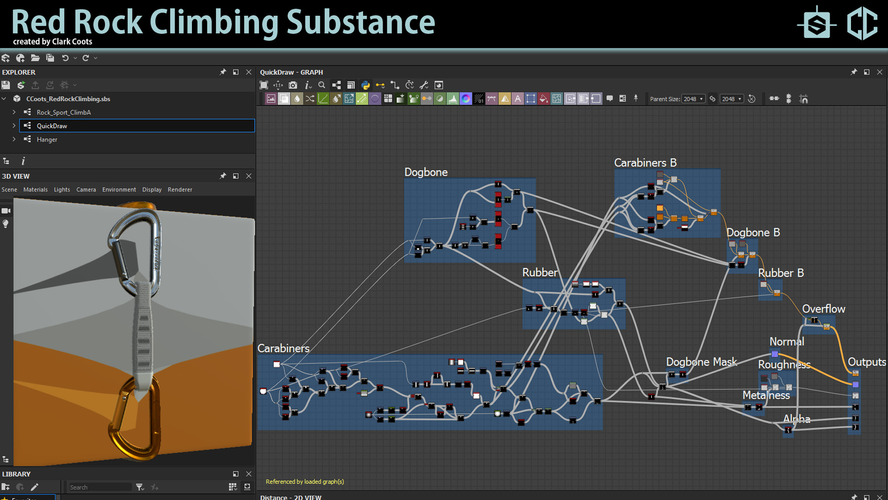Open the undo history dropdown arrow

click(x=75, y=58)
